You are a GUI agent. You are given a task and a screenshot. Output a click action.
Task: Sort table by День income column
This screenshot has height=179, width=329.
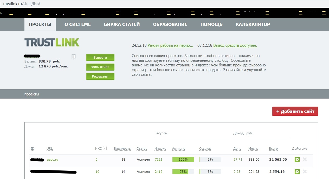(237, 149)
